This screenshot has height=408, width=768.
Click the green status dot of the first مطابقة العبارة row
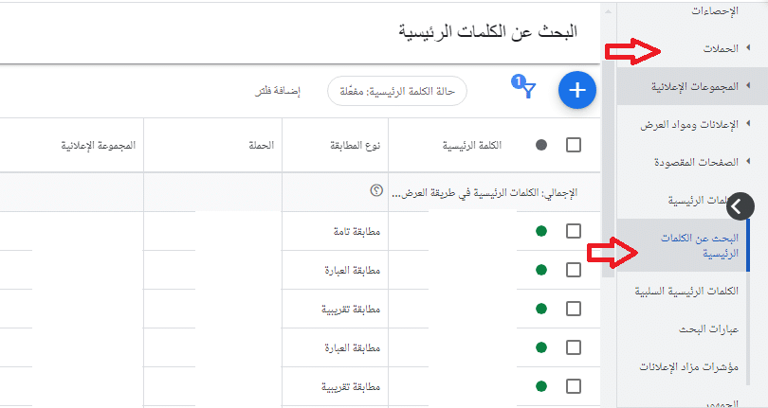541,270
